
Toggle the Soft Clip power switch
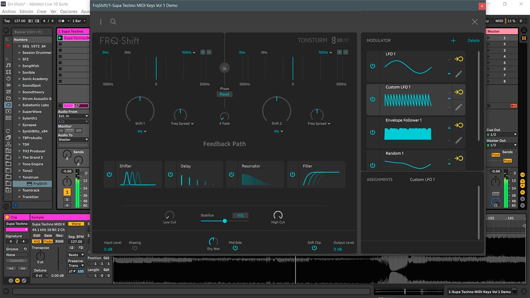click(x=314, y=248)
